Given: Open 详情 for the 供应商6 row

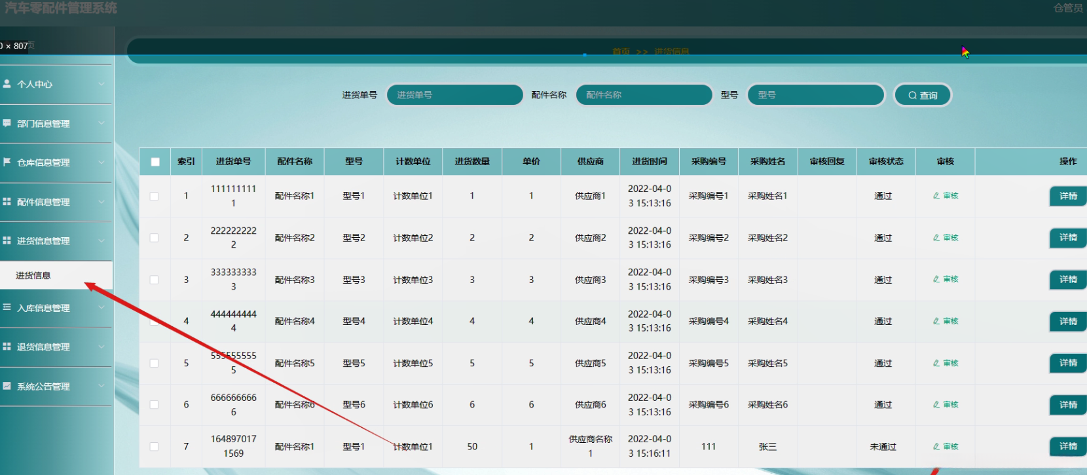Looking at the screenshot, I should tap(1068, 405).
